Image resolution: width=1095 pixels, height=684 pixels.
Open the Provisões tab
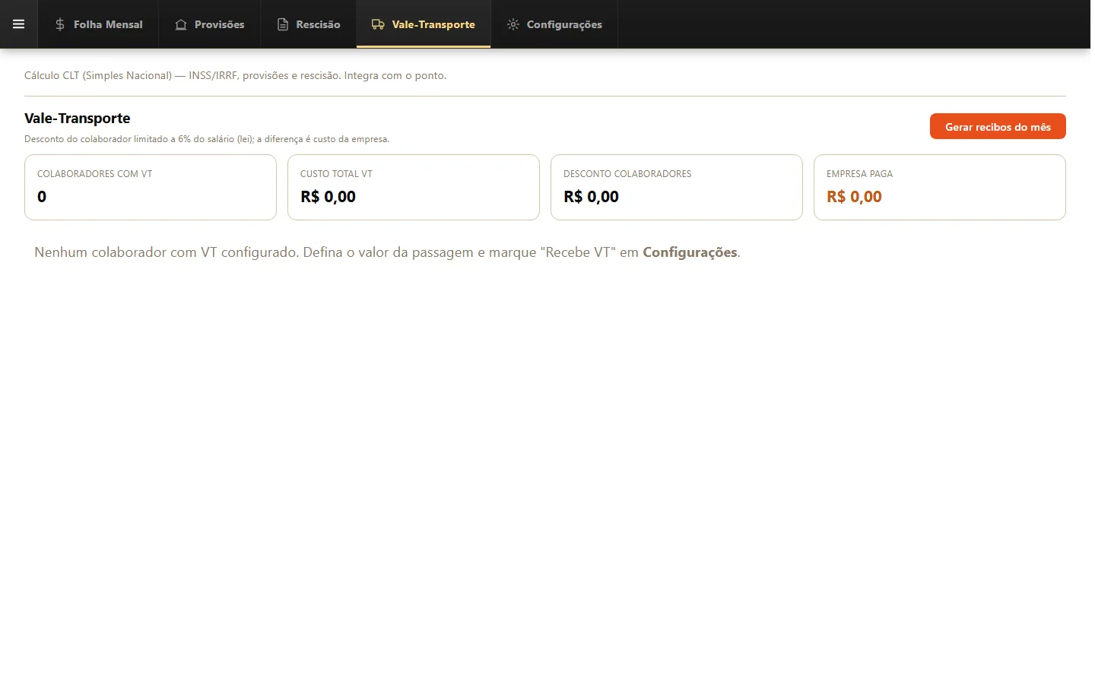tap(210, 24)
